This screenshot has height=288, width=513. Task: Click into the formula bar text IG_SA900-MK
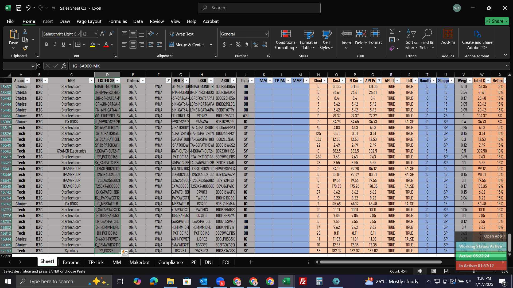pos(86,66)
